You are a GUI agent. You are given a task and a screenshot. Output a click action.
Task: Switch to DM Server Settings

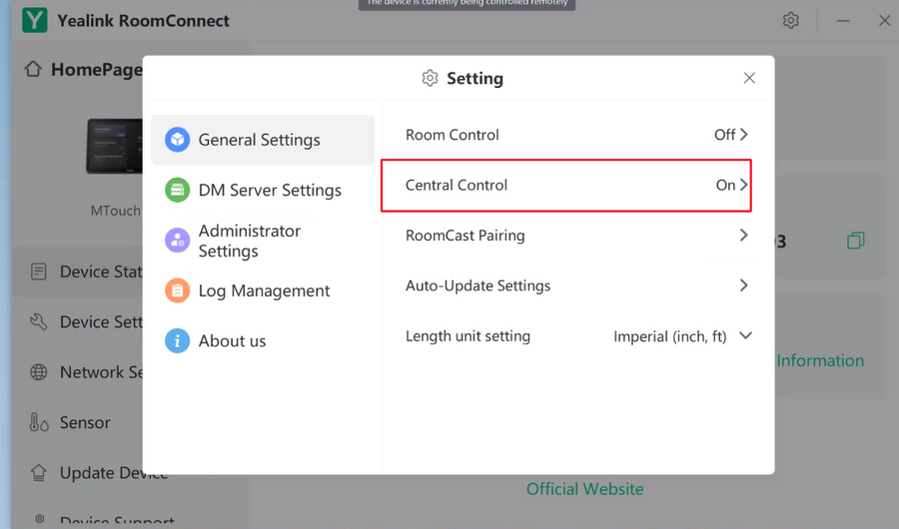tap(263, 190)
